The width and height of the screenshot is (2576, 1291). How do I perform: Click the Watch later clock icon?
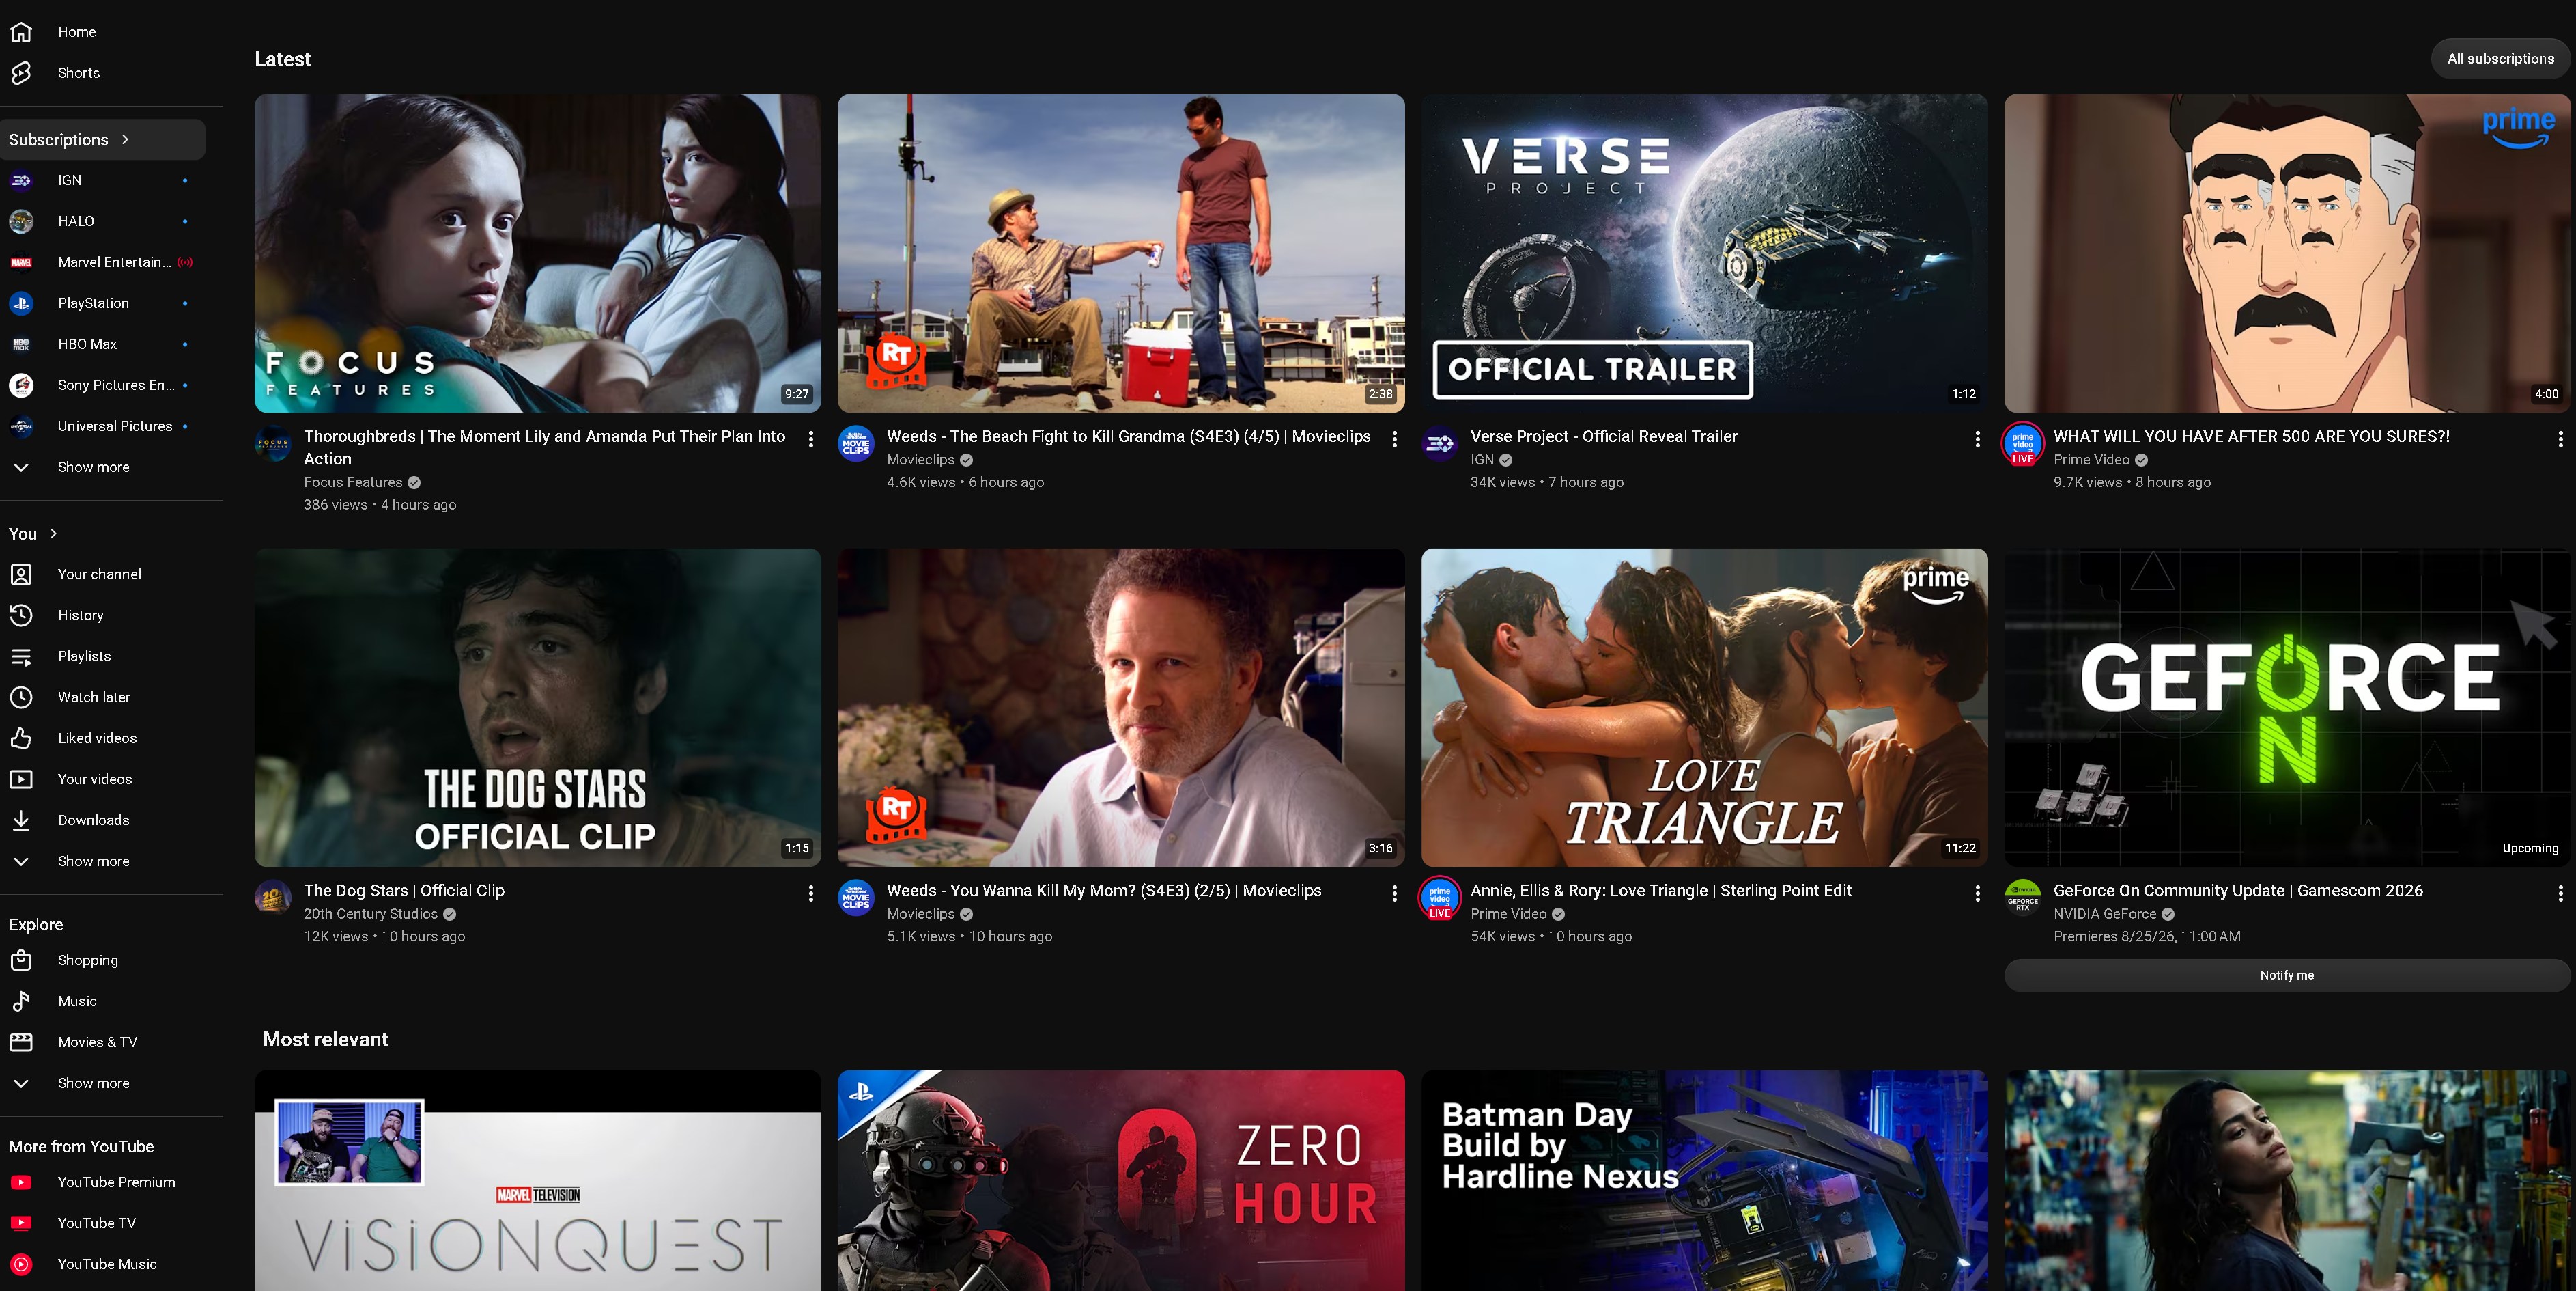(x=21, y=697)
